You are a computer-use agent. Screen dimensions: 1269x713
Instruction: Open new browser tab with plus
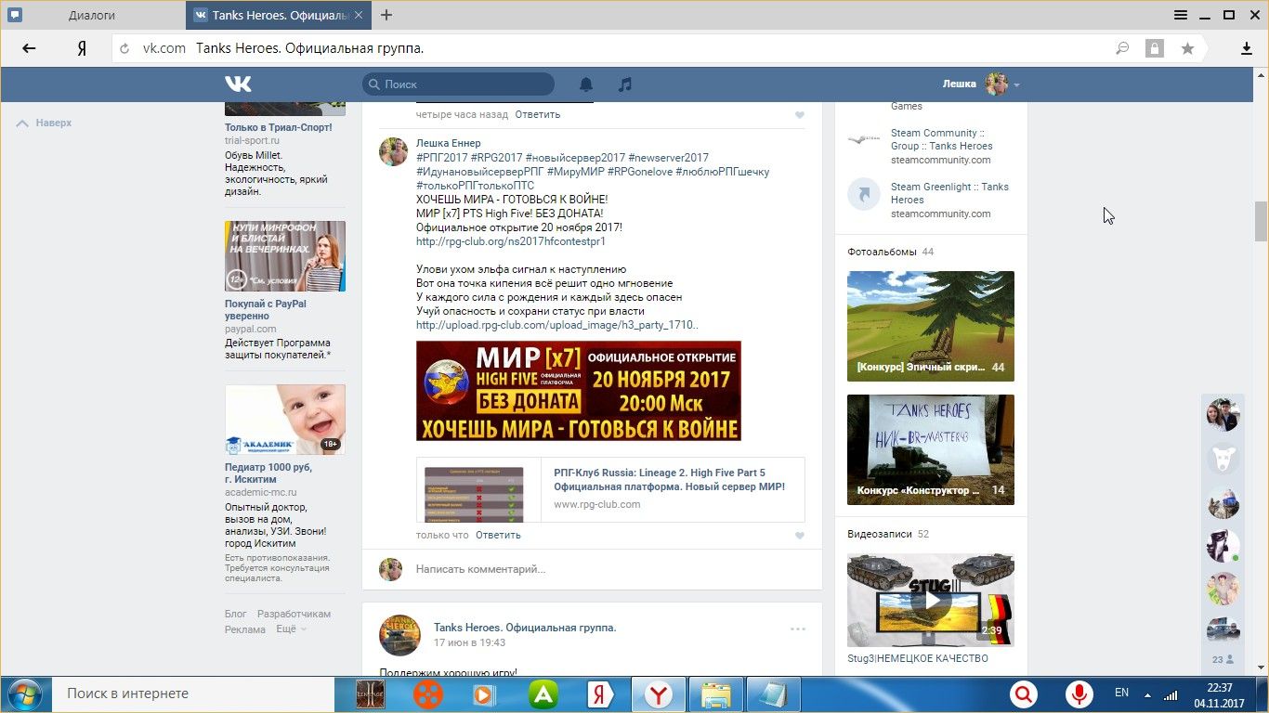pyautogui.click(x=386, y=15)
